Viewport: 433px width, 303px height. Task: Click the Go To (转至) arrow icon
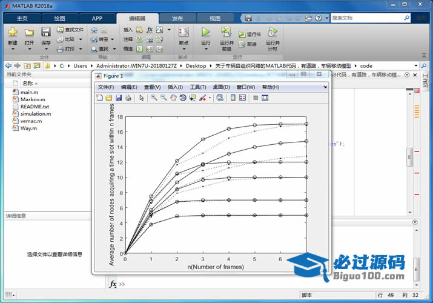(x=94, y=39)
